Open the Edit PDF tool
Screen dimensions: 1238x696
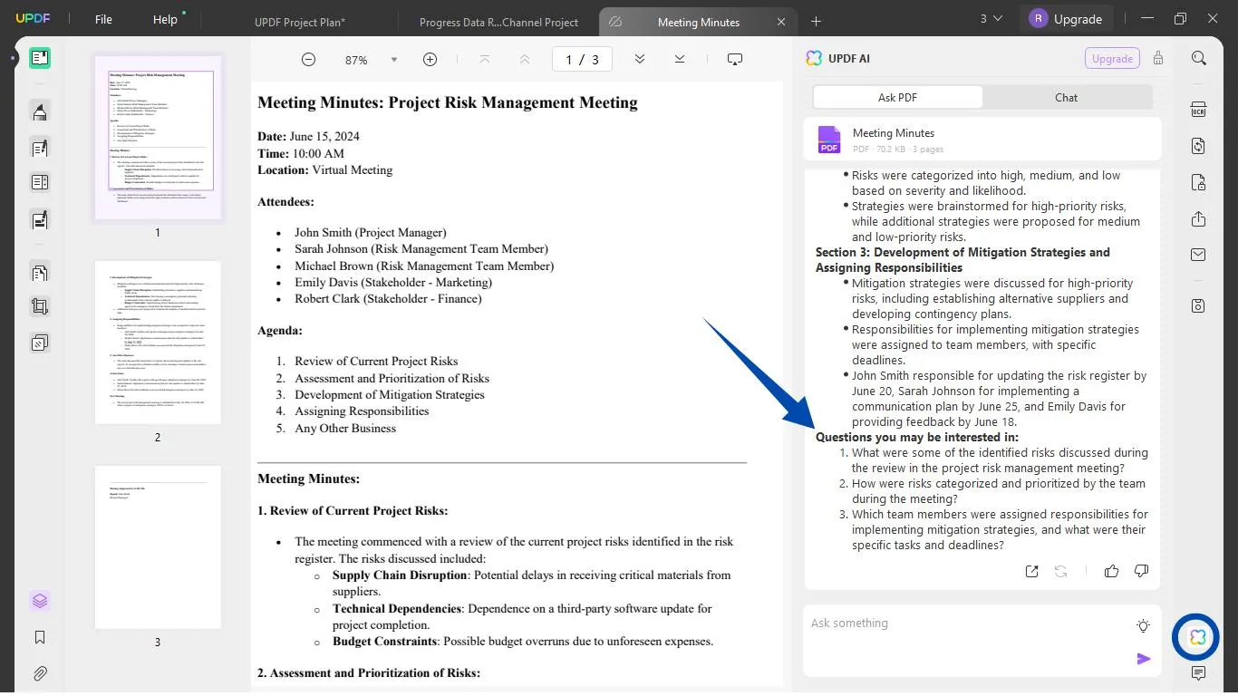[40, 148]
